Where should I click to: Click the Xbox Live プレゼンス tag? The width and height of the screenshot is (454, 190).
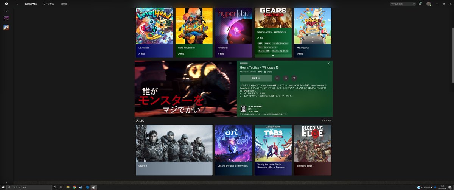[x=280, y=51]
